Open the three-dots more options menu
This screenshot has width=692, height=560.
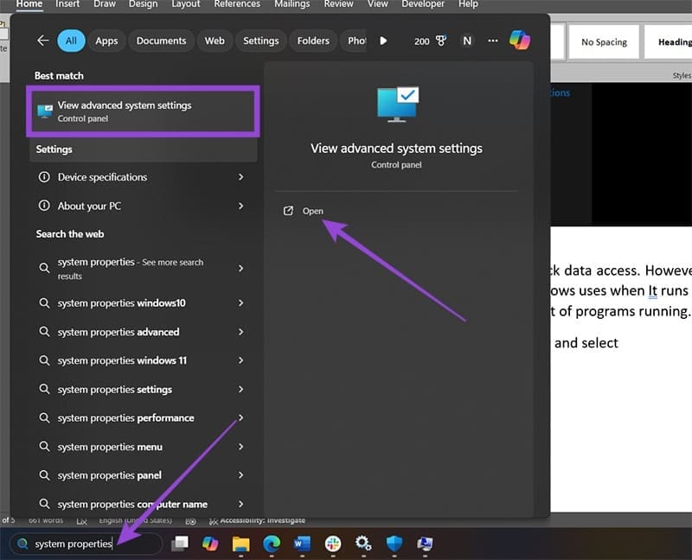pos(493,41)
